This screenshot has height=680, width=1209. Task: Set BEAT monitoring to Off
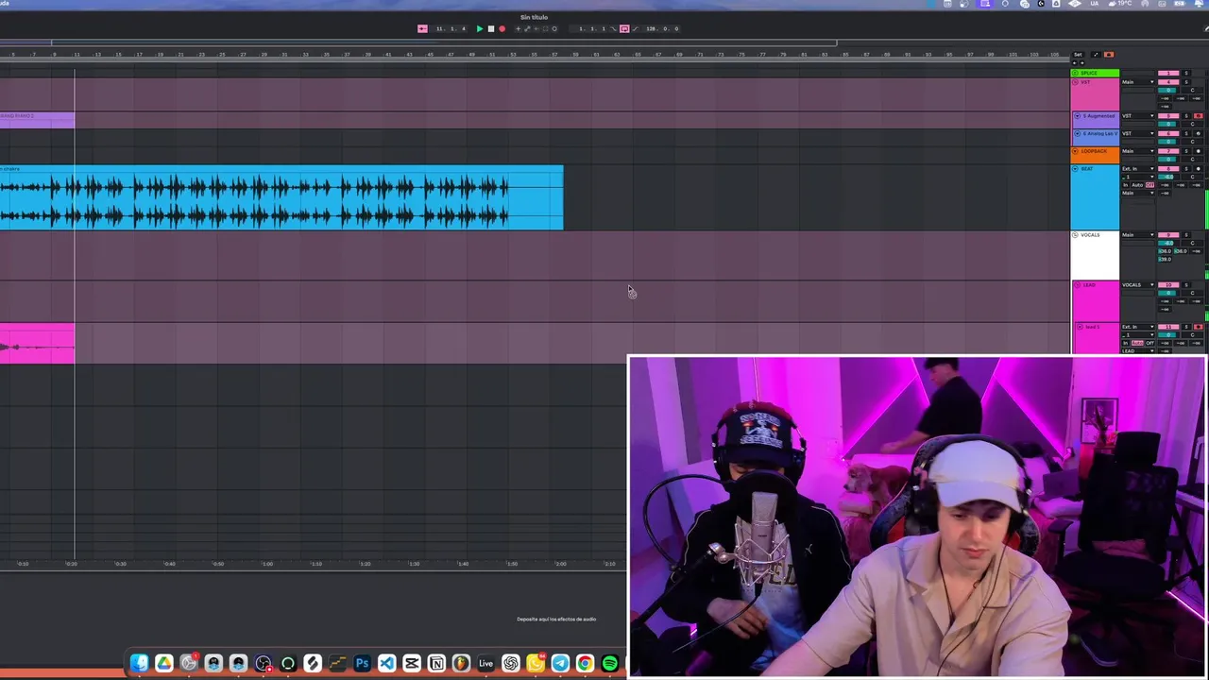tap(1149, 185)
